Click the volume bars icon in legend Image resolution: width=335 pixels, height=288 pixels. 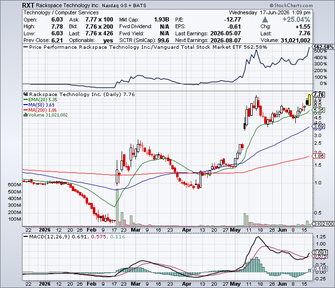tap(26, 115)
